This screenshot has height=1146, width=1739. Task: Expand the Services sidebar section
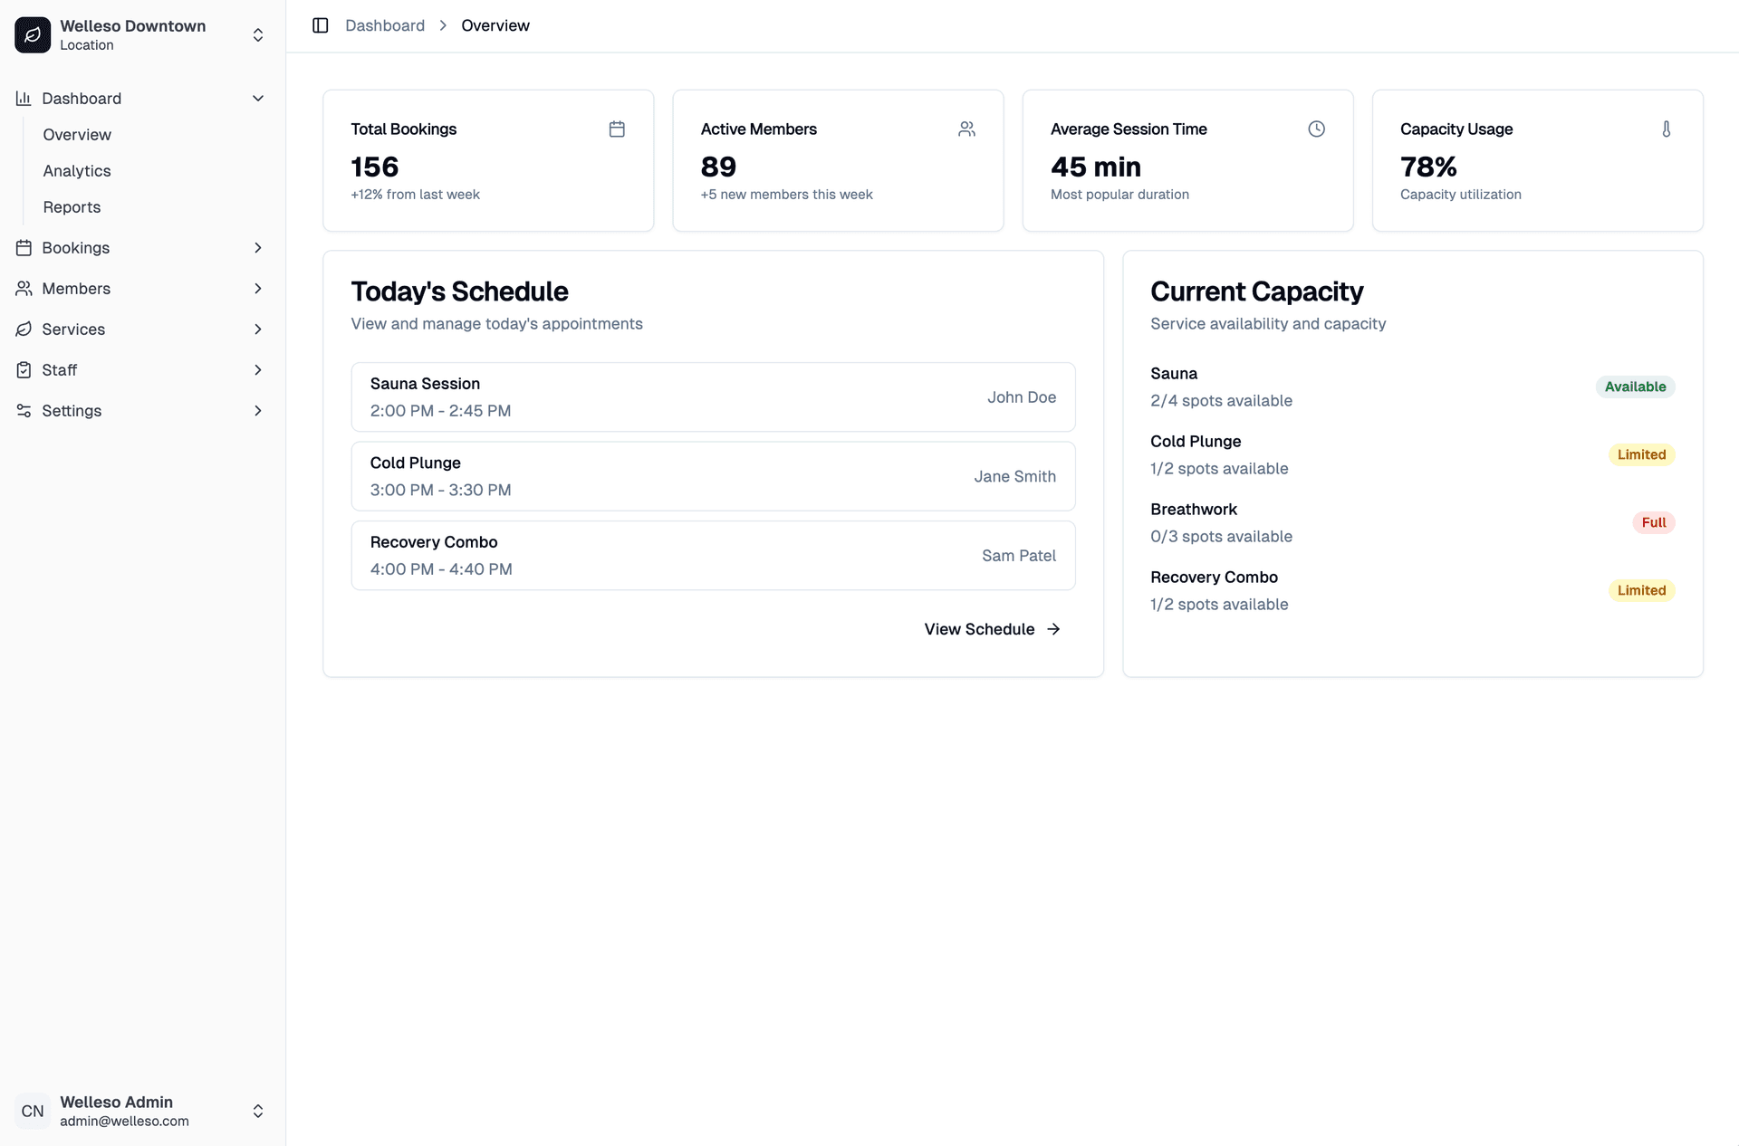click(257, 329)
